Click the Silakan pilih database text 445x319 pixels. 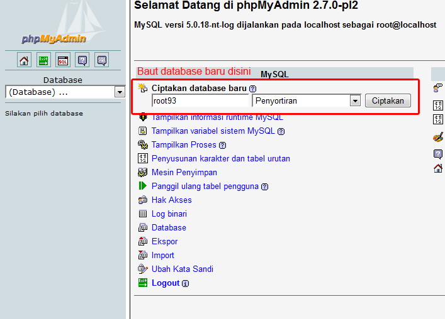point(44,114)
